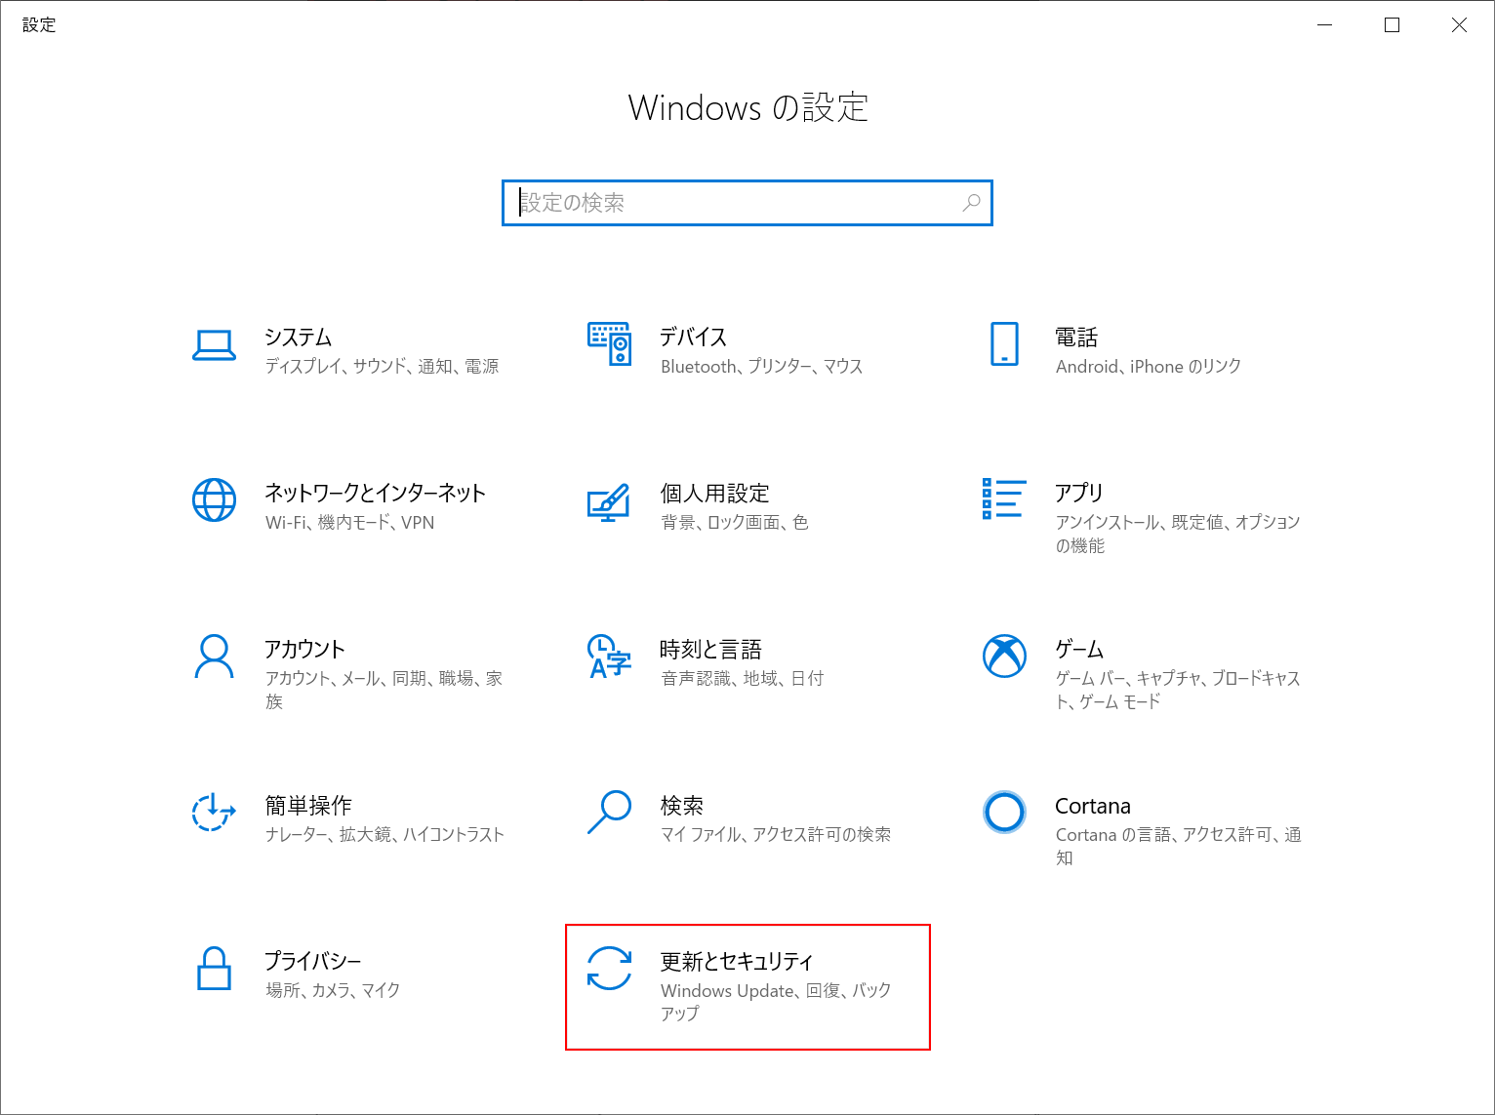
Task: Click the text Wi-Fi、機内モード、VPN
Action: pos(349,523)
